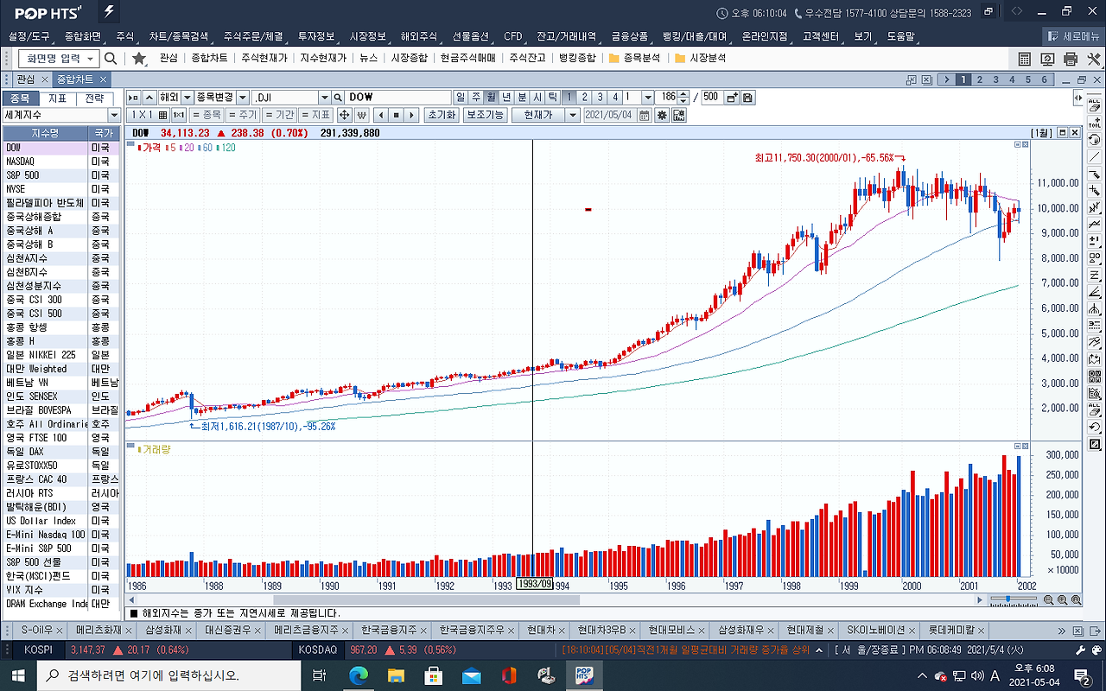Toggle the = 종목 sync button
This screenshot has width=1106, height=691.
pyautogui.click(x=207, y=115)
